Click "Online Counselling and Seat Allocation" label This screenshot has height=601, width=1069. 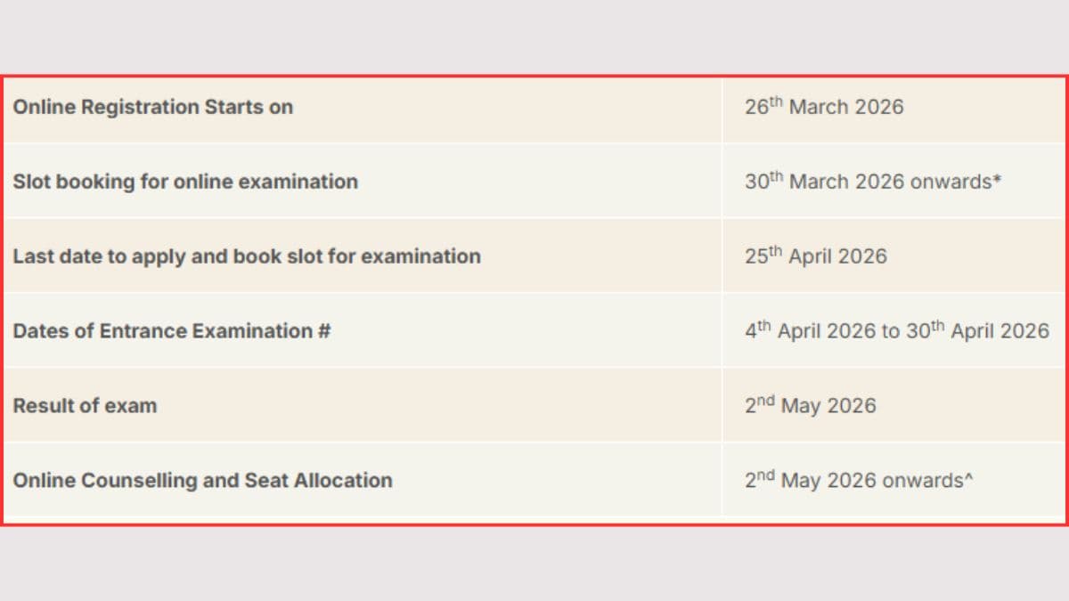pos(202,481)
